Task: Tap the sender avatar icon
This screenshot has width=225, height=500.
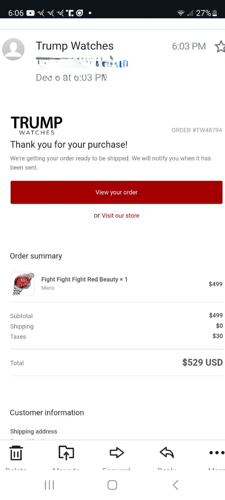Action: 13,49
